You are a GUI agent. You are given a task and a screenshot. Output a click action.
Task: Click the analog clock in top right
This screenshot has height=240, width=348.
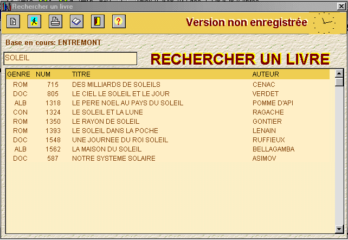[326, 22]
